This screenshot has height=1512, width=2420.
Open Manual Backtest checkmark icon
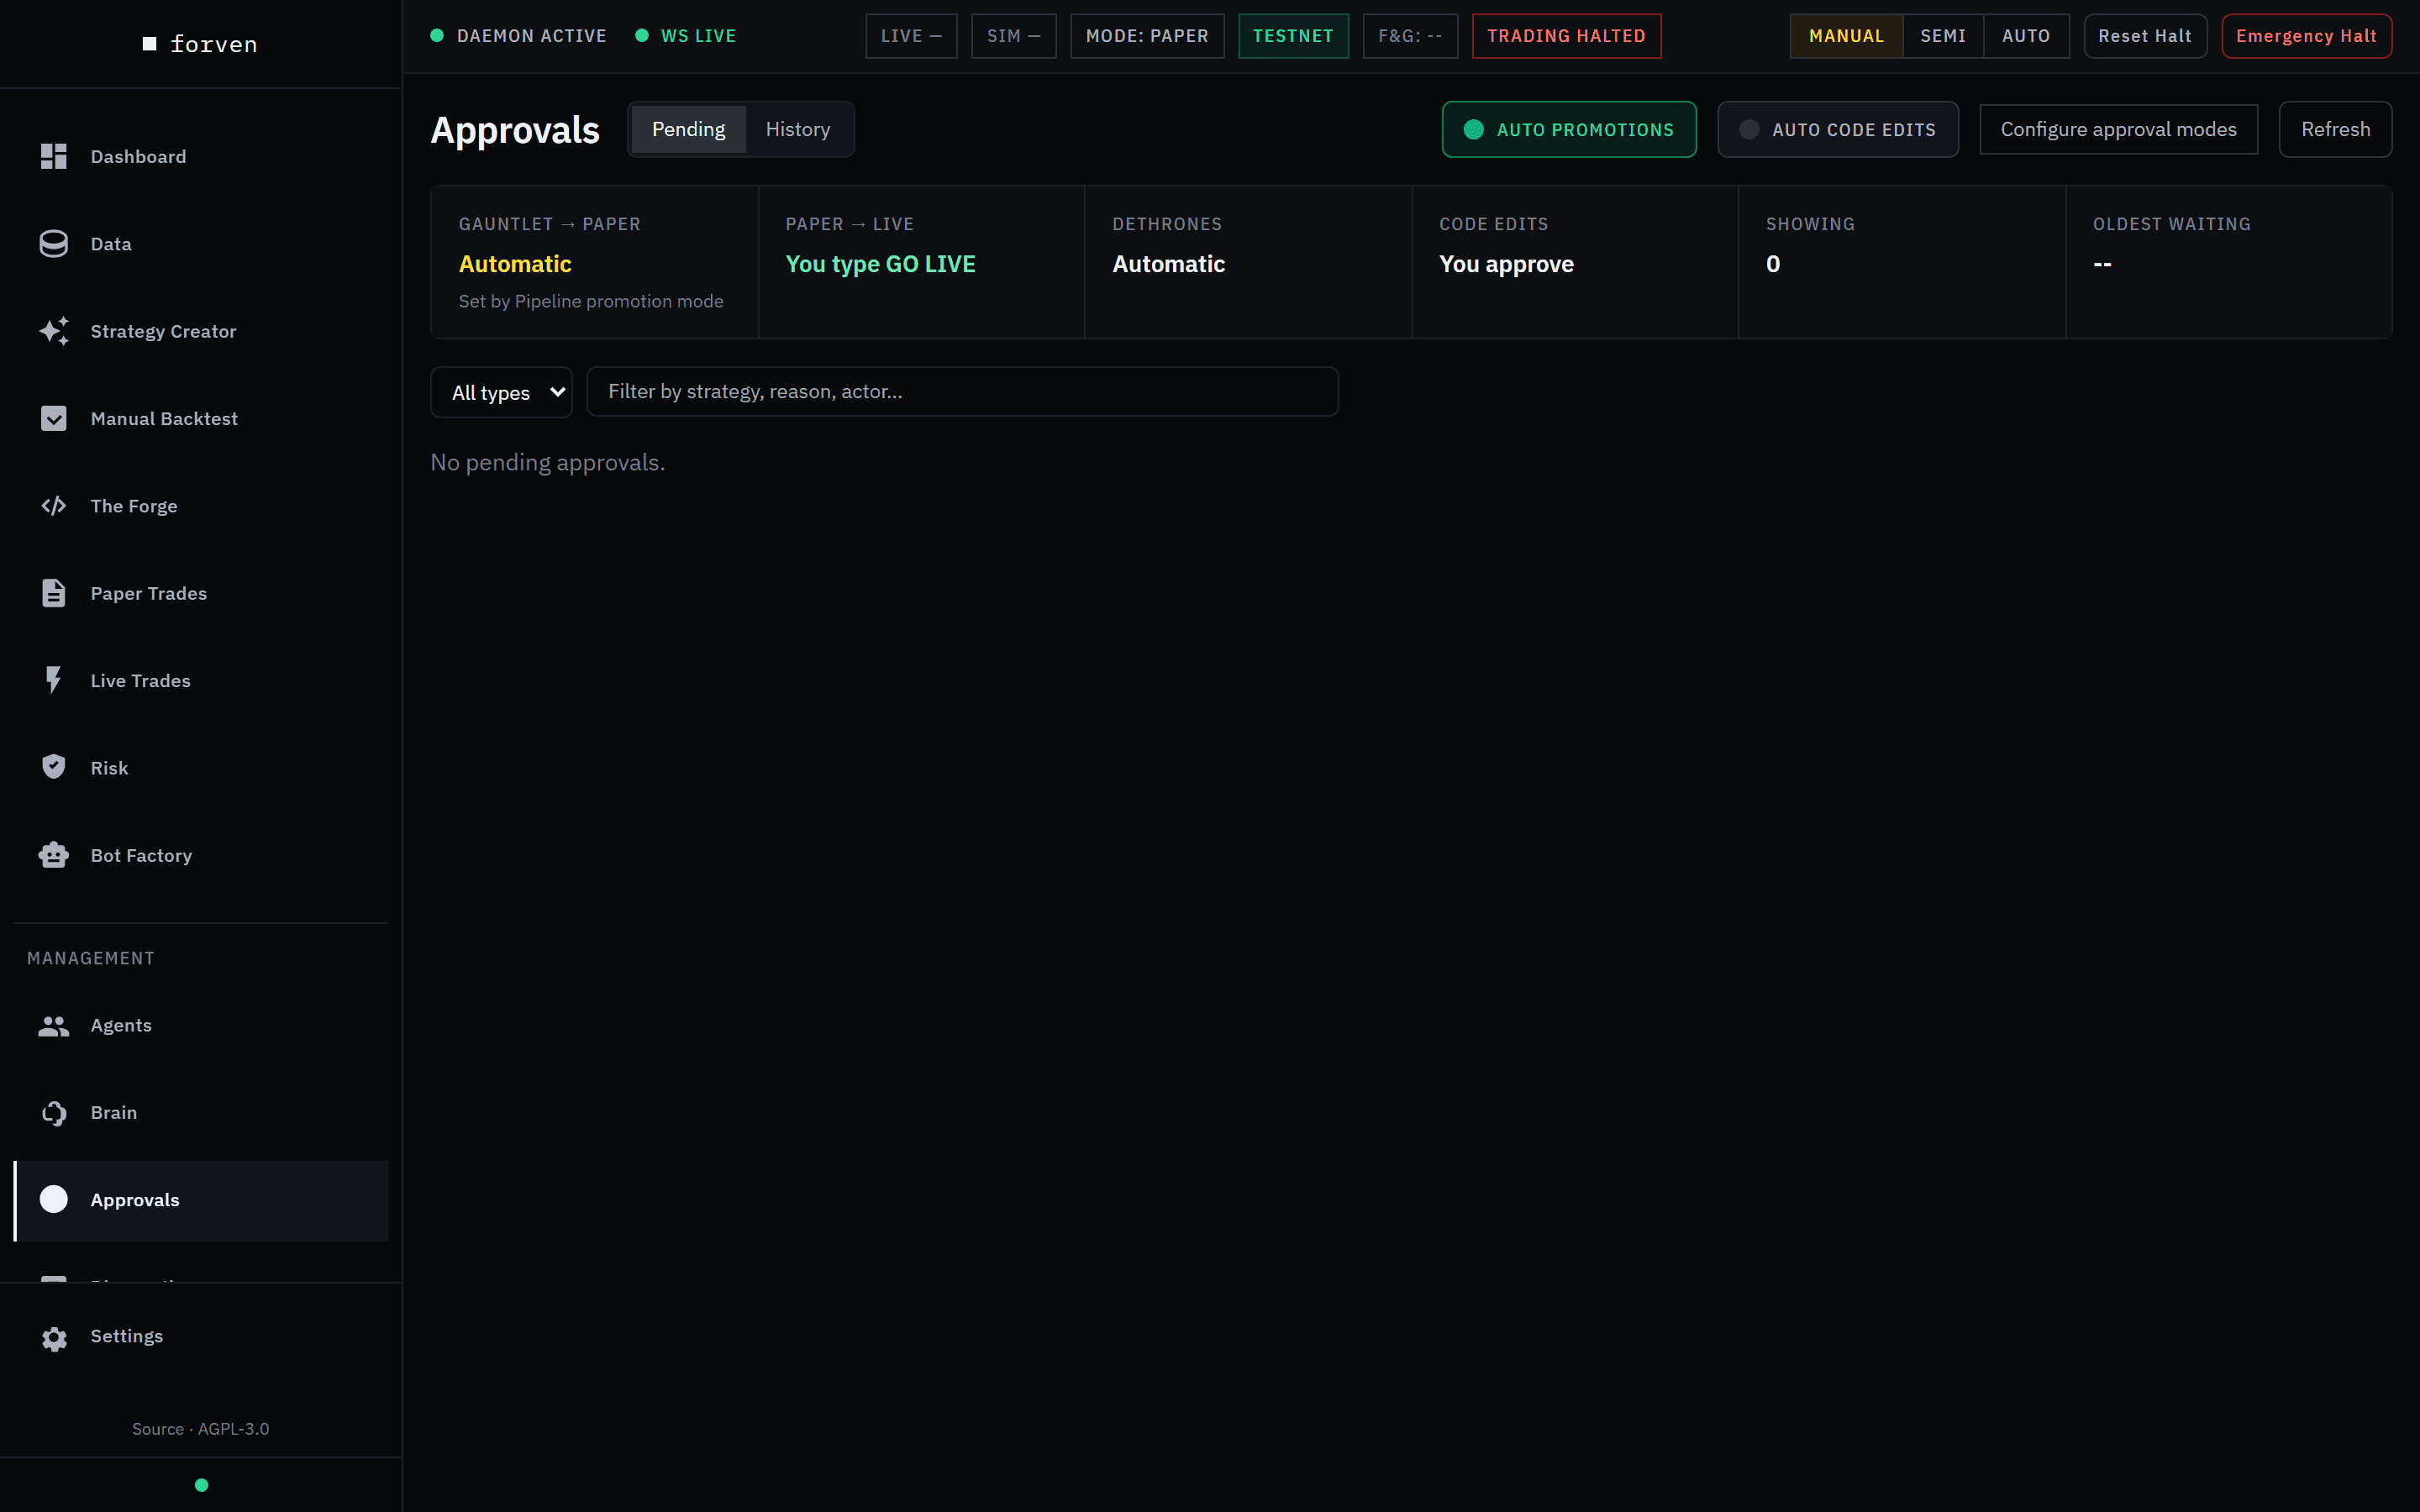click(x=54, y=418)
